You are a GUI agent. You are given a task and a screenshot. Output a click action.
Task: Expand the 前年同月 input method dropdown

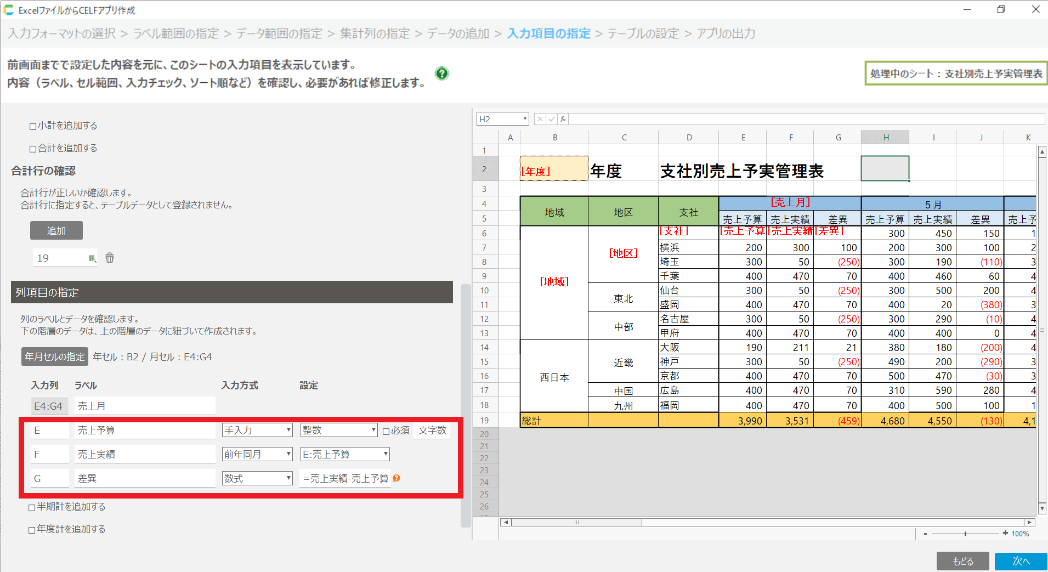coord(257,454)
